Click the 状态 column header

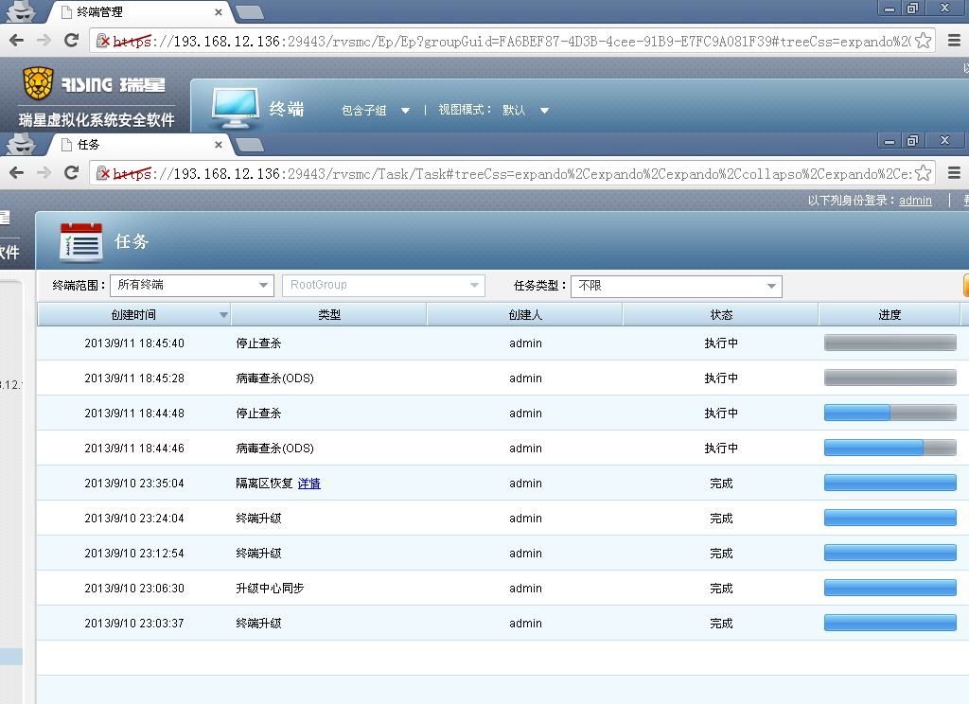coord(720,314)
